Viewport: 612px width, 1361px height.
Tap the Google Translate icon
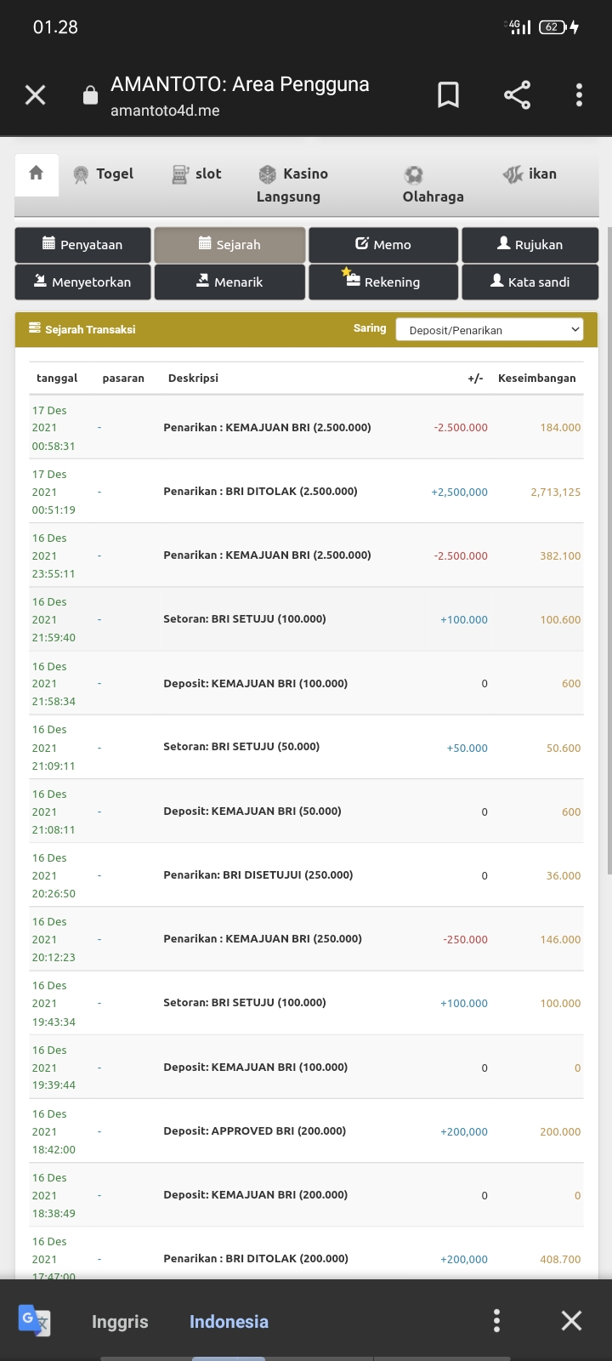pos(35,1321)
